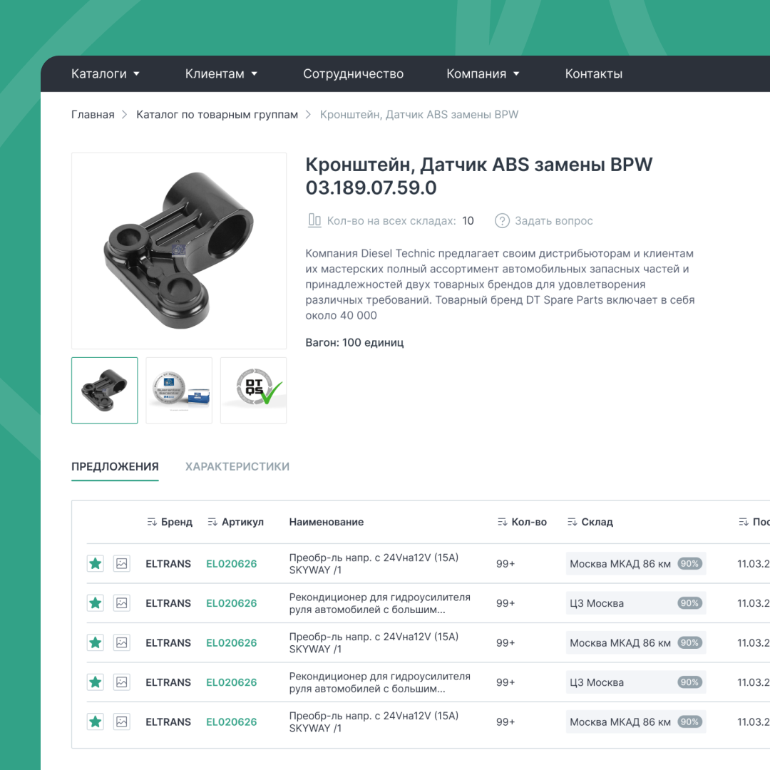The image size is (770, 770).
Task: Expand the Компания dropdown menu
Action: click(x=483, y=73)
